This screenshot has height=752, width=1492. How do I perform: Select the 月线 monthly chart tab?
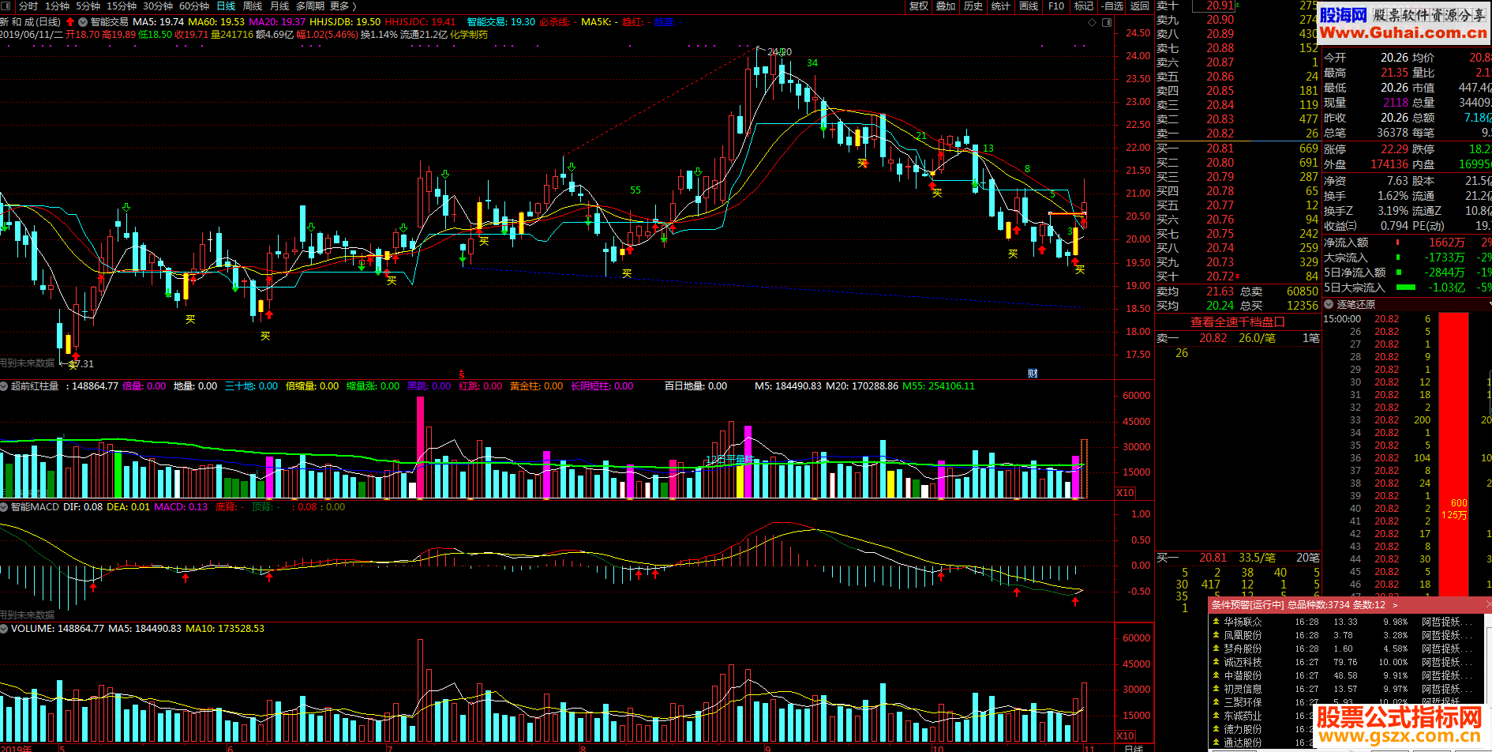point(279,6)
